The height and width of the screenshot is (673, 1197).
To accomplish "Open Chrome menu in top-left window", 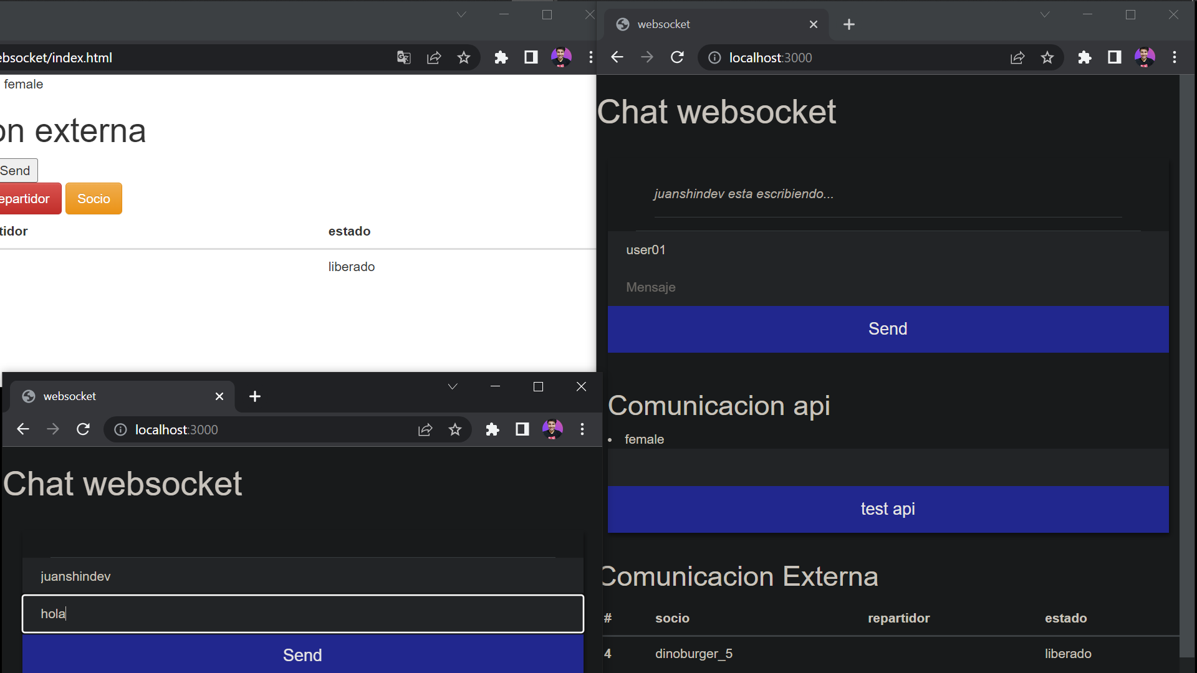I will [x=590, y=58].
